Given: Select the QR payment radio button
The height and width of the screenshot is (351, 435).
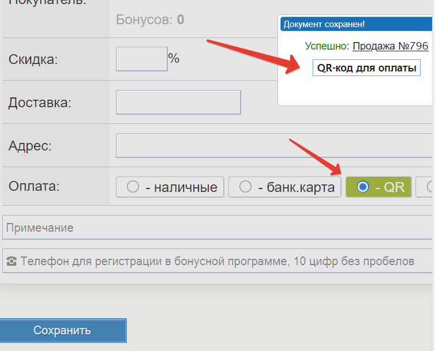Looking at the screenshot, I should click(x=363, y=187).
